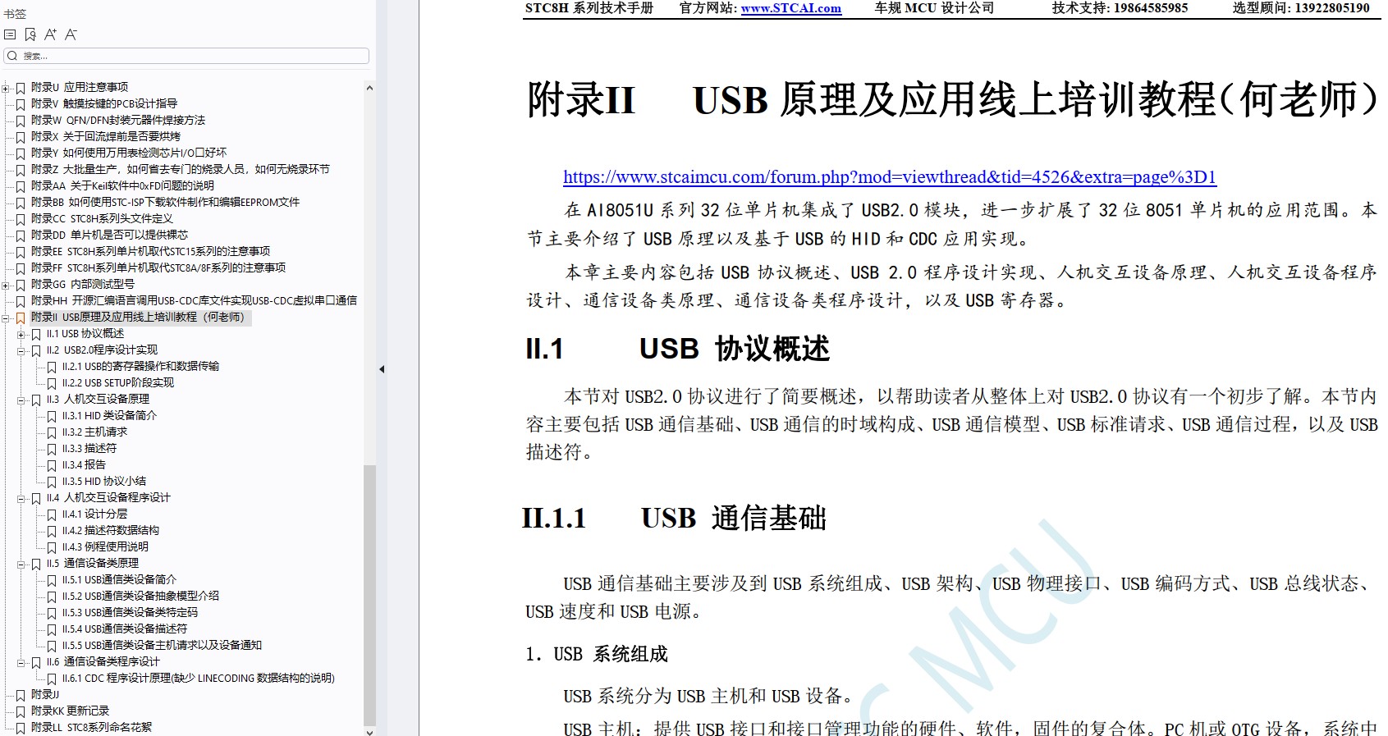
Task: Open the stcaimcu.com forum thread link
Action: (890, 176)
